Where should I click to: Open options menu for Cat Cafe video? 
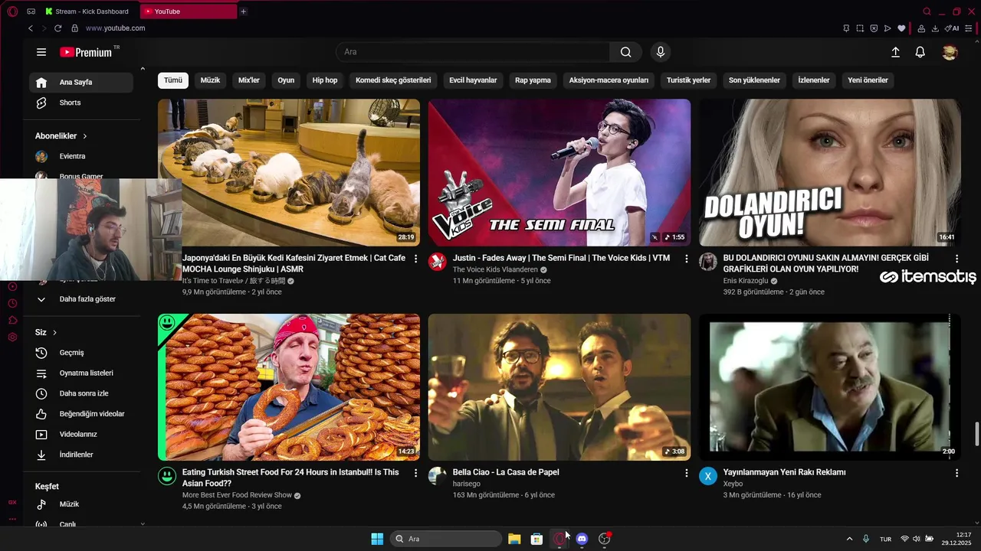[x=416, y=259]
